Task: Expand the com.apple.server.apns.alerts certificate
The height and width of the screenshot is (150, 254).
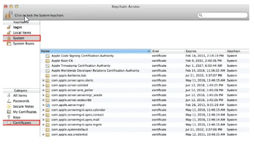Action: click(44, 81)
